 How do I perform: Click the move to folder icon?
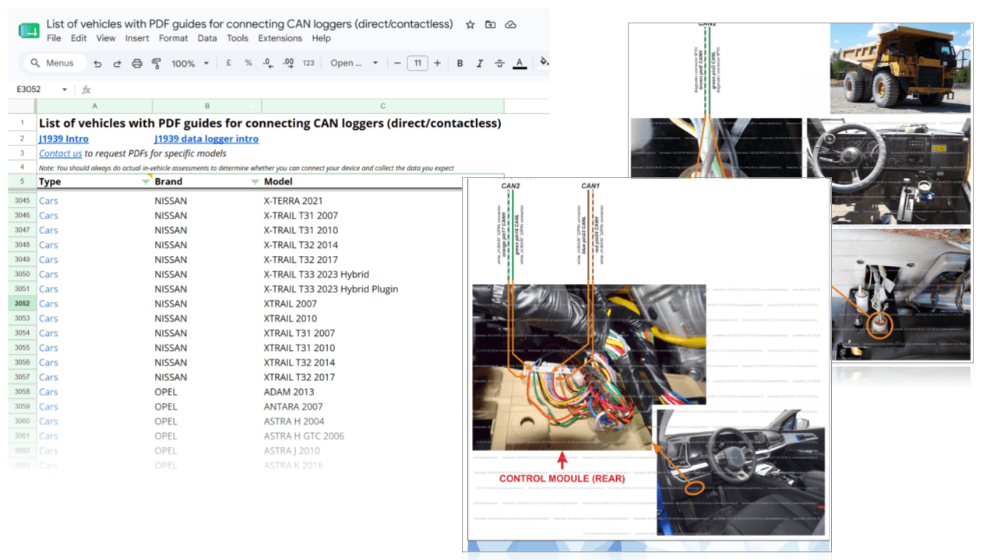click(x=490, y=24)
